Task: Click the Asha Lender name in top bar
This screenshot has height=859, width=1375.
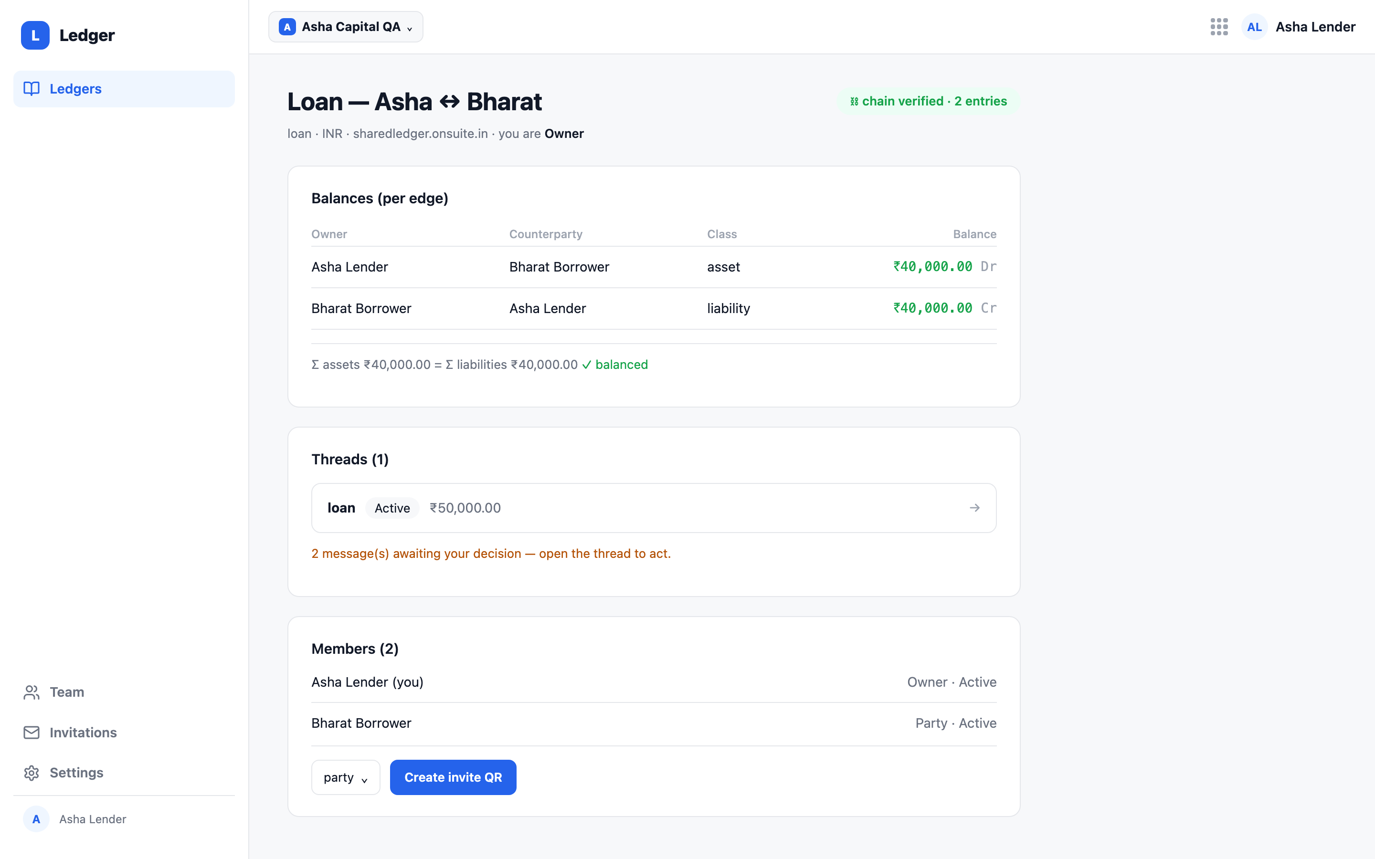Action: click(x=1315, y=27)
